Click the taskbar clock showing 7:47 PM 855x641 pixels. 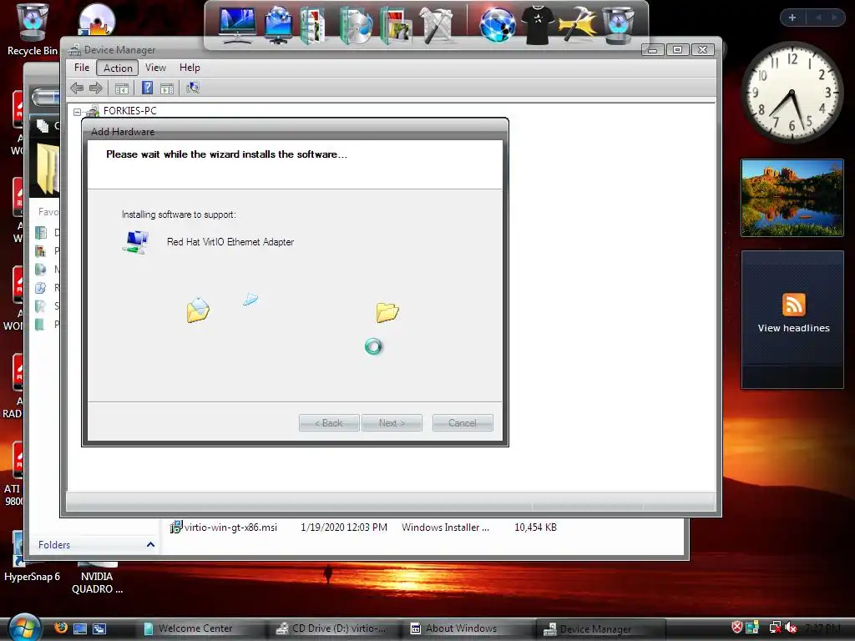click(822, 628)
